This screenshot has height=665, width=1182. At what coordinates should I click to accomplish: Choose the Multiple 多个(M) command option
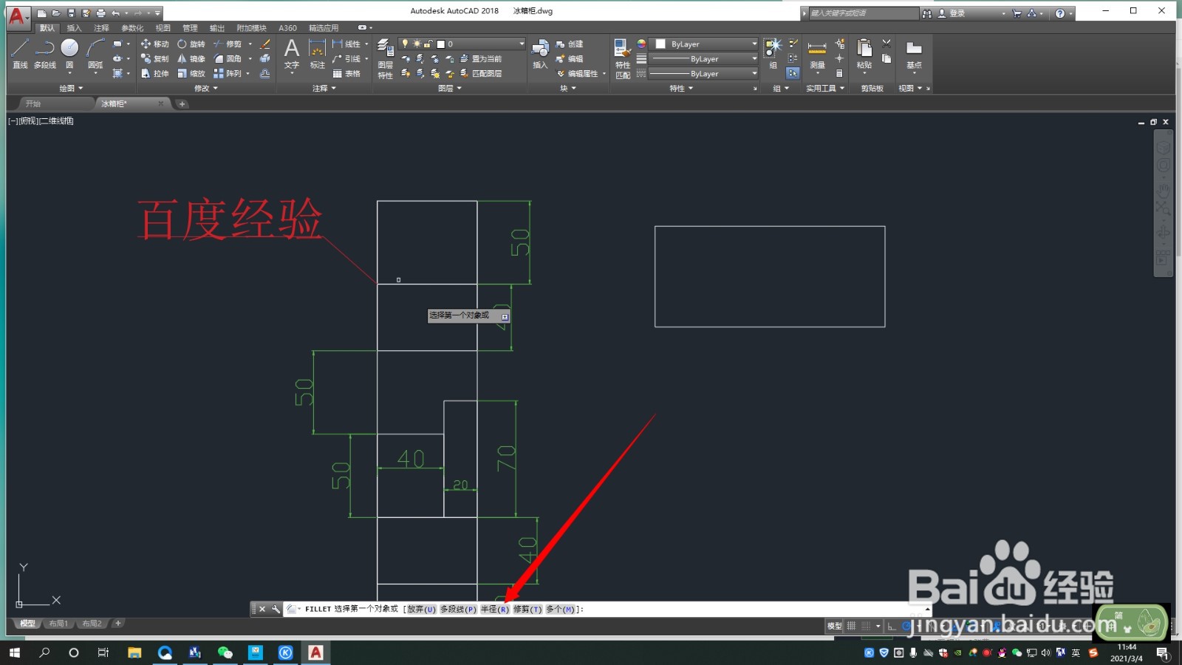(560, 610)
